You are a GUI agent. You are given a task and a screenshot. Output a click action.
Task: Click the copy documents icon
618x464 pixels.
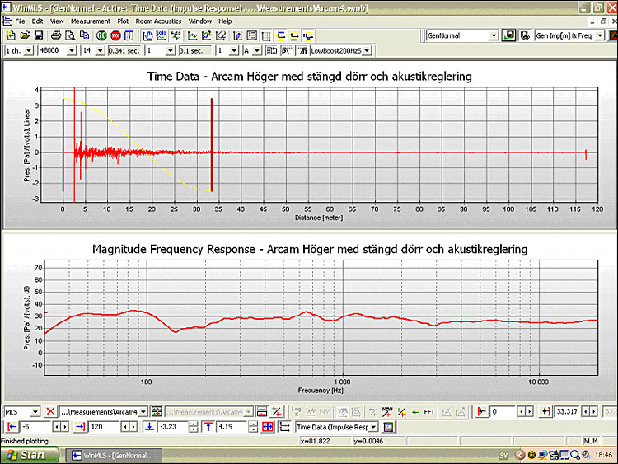[x=84, y=36]
